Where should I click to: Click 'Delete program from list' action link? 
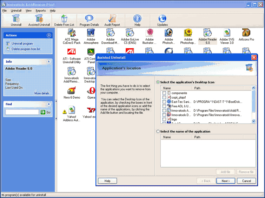[x=26, y=49]
